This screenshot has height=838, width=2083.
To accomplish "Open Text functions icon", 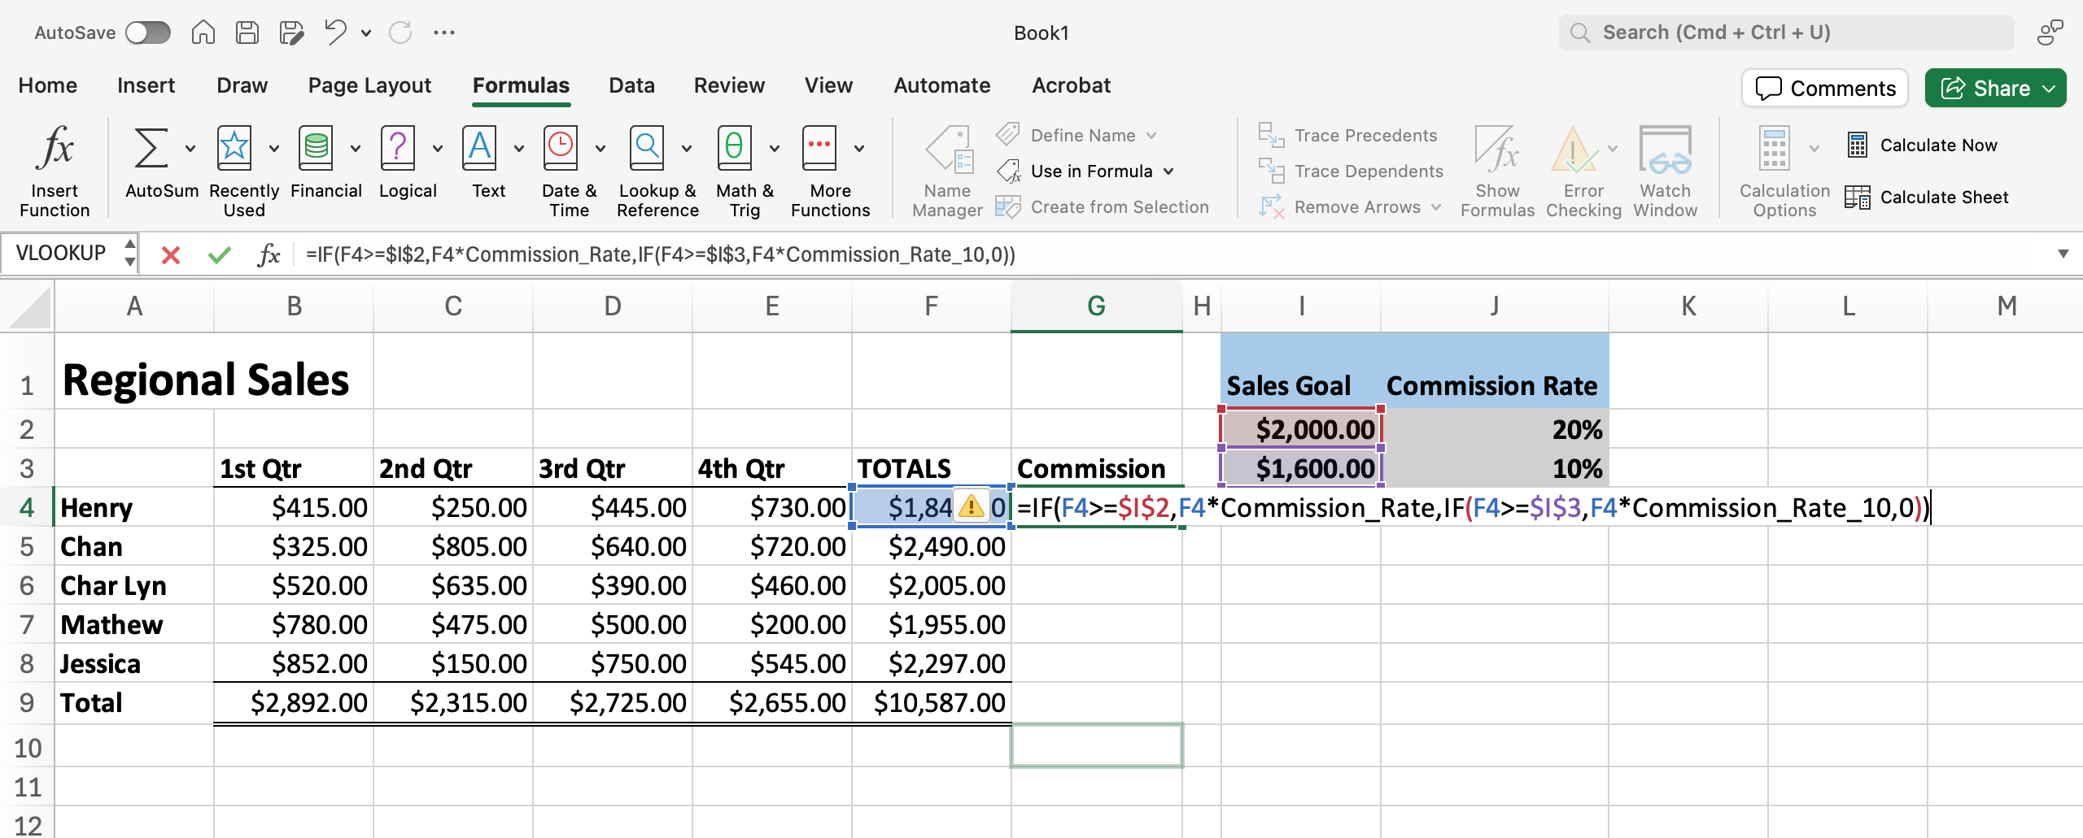I will [479, 149].
